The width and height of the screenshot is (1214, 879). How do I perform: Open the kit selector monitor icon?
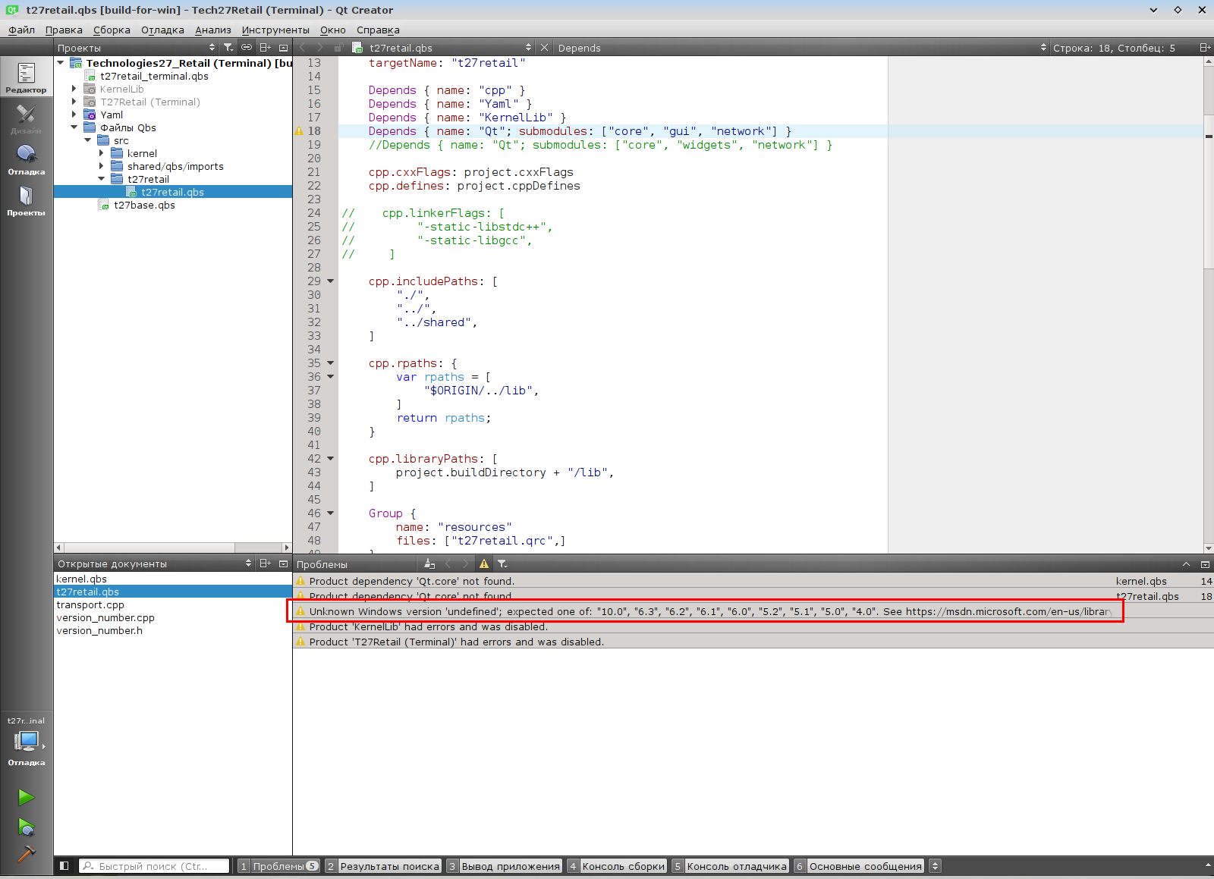27,741
